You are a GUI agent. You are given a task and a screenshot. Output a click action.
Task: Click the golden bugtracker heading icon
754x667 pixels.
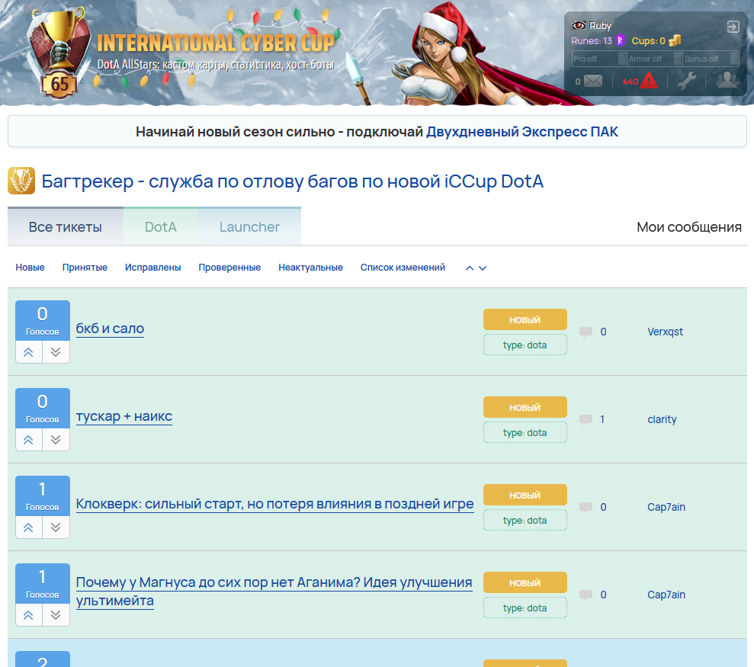click(21, 181)
